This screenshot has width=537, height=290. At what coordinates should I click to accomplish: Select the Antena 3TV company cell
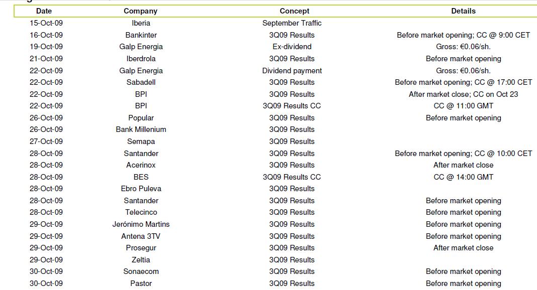tap(141, 236)
